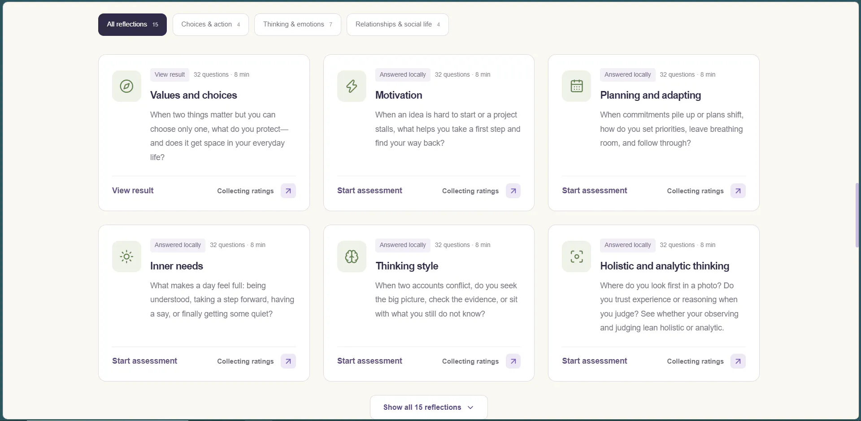Open ratings arrow on Inner needs card

[x=288, y=361]
